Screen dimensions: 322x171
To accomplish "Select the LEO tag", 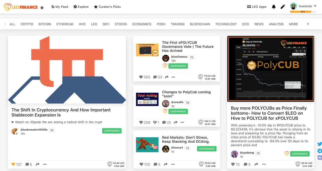I will 94,24.
